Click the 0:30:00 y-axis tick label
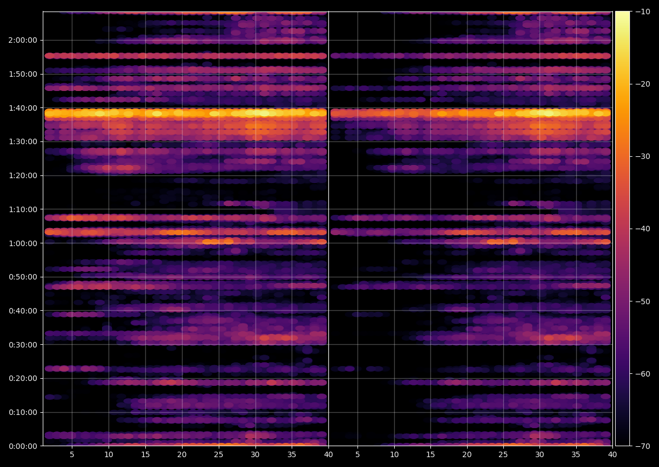This screenshot has width=659, height=467. 23,345
